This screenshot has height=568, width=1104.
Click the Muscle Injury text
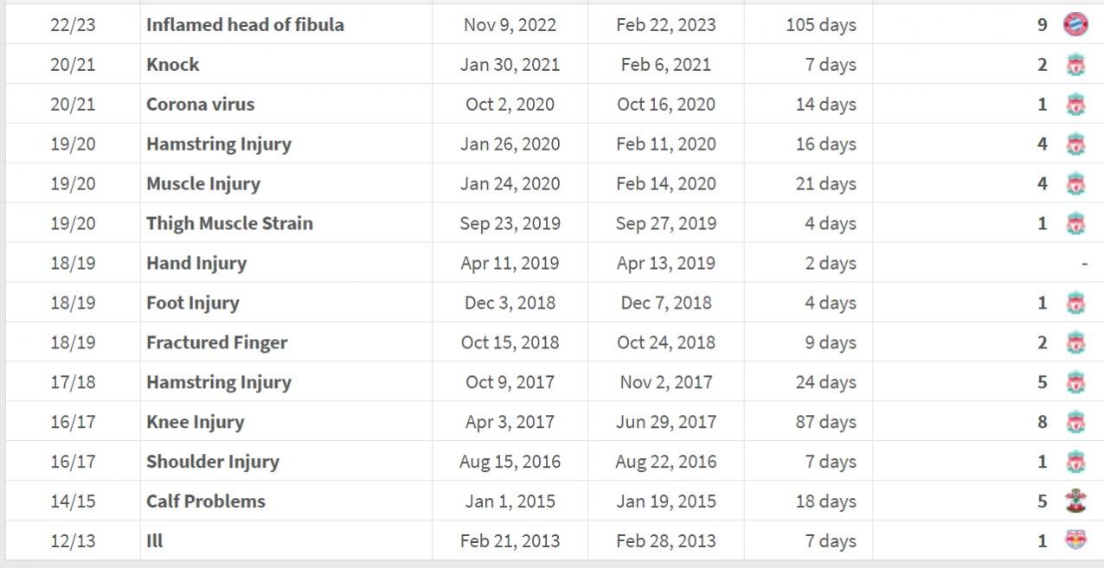(x=203, y=183)
